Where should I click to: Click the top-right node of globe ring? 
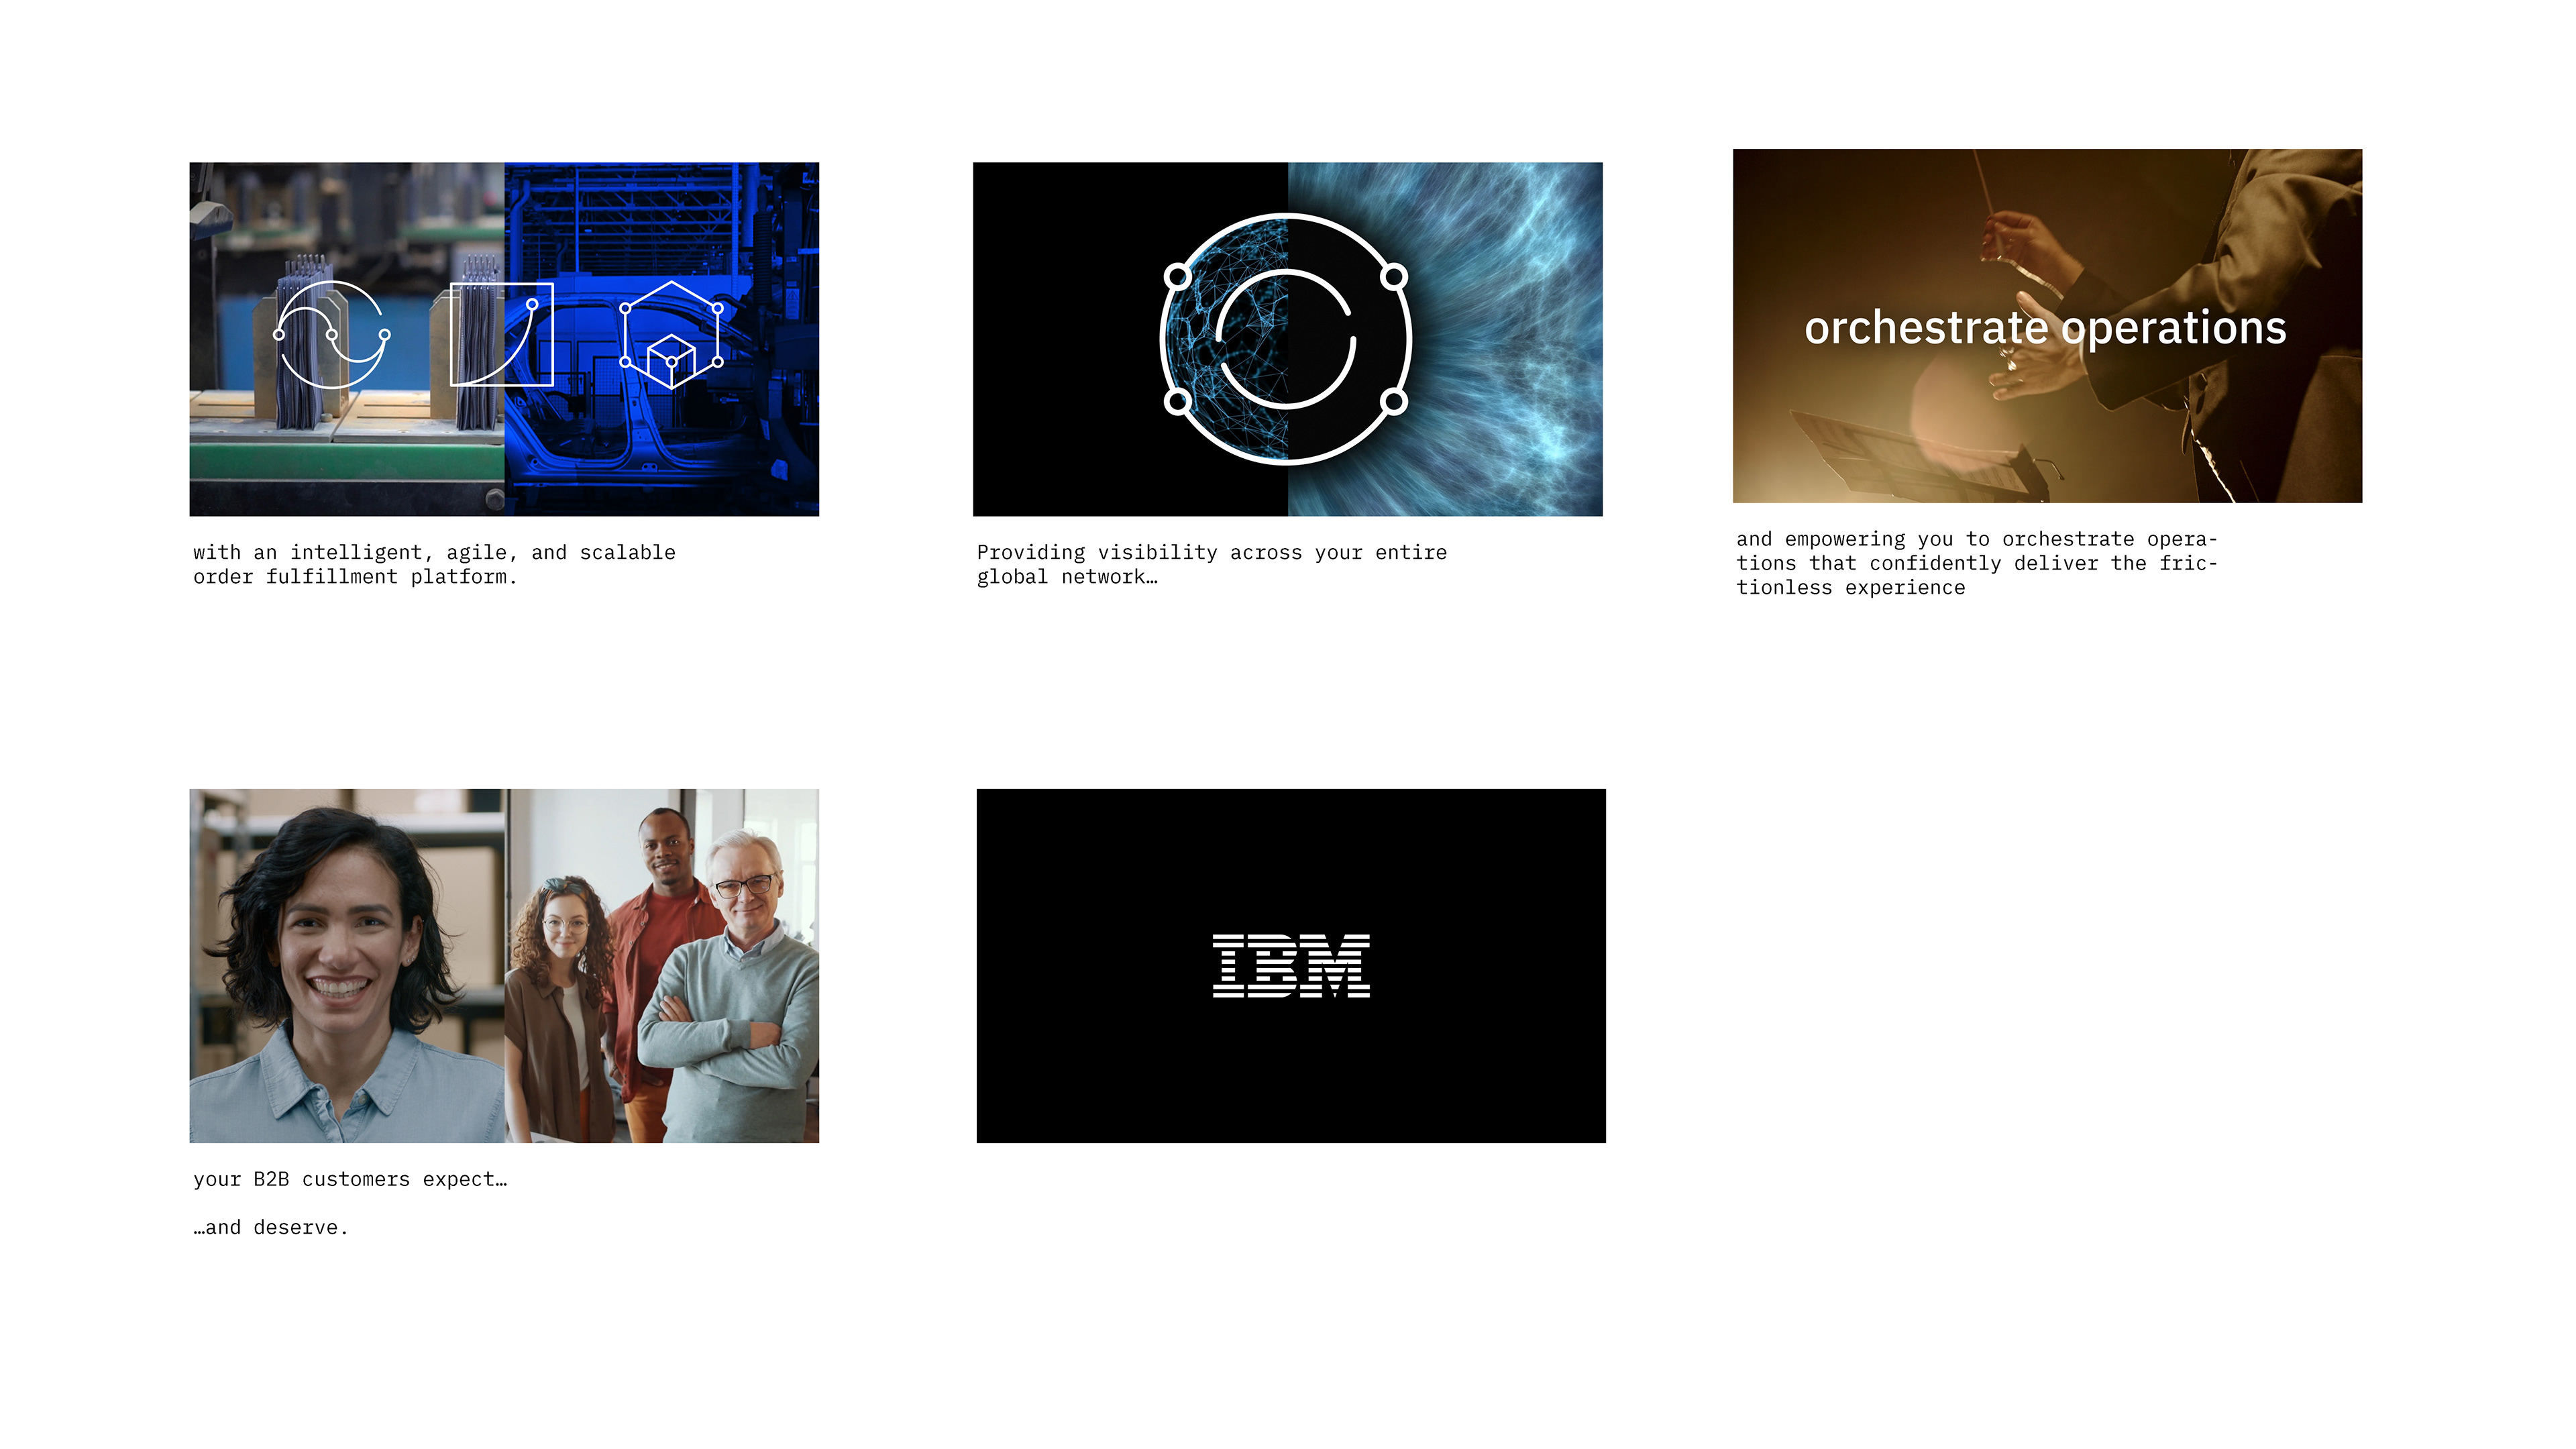pos(1394,276)
